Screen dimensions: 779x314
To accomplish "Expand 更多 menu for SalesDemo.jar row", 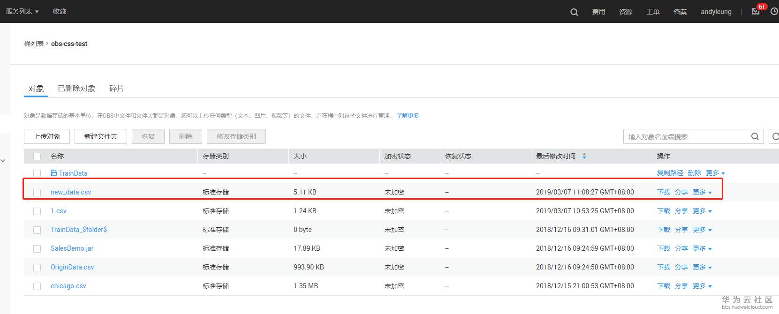I will click(702, 248).
